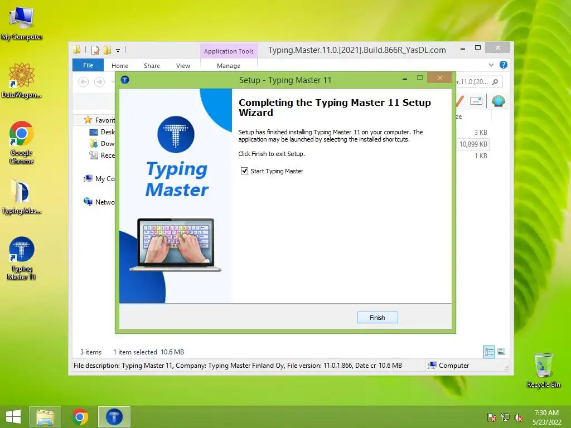Image resolution: width=571 pixels, height=428 pixels.
Task: Click the Explorer search box
Action: tap(478, 82)
